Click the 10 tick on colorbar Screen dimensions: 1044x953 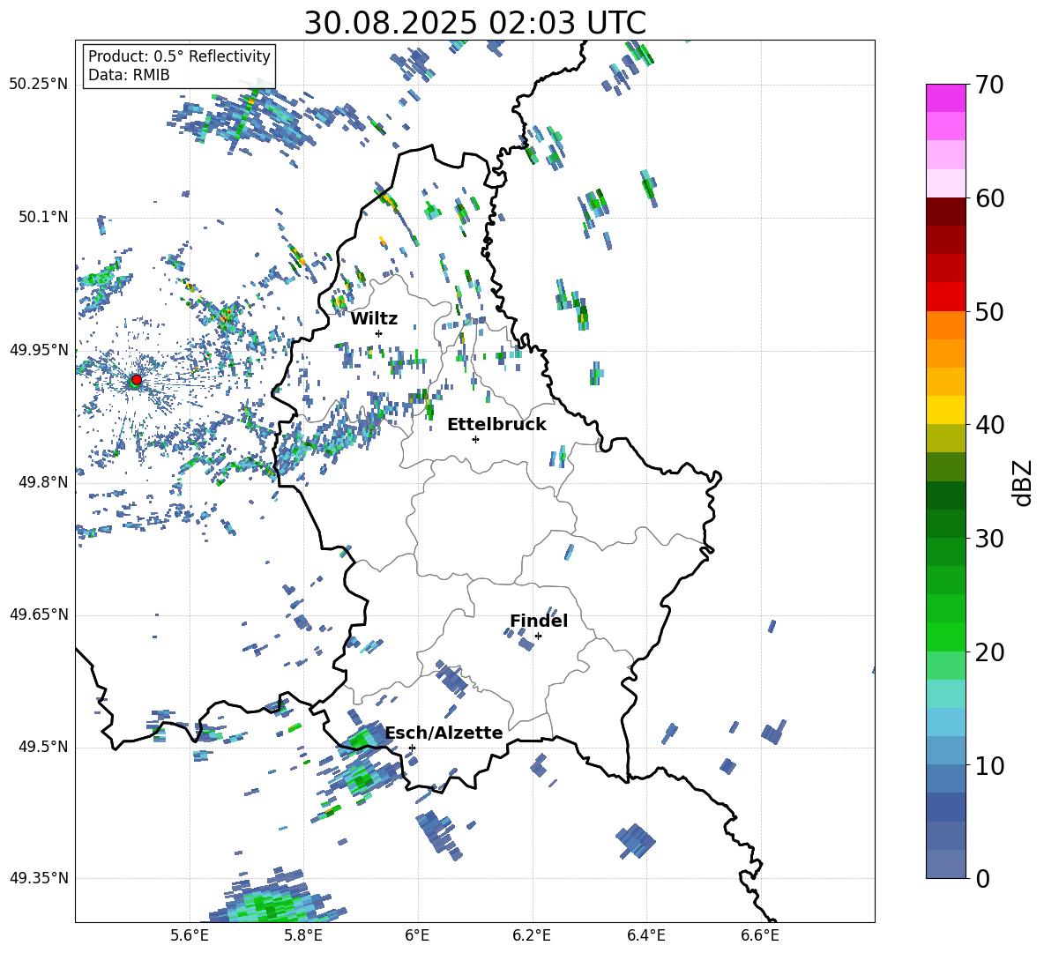pyautogui.click(x=989, y=765)
